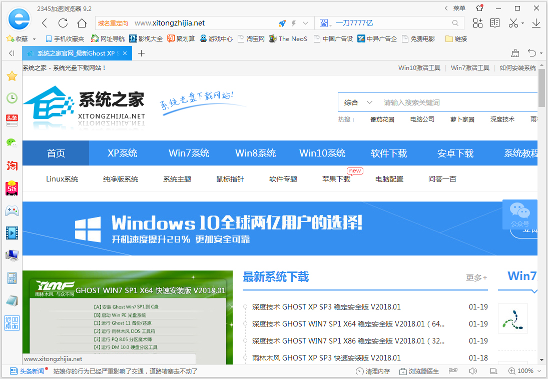This screenshot has height=379, width=548.
Task: Open the home page via house icon
Action: [x=82, y=23]
